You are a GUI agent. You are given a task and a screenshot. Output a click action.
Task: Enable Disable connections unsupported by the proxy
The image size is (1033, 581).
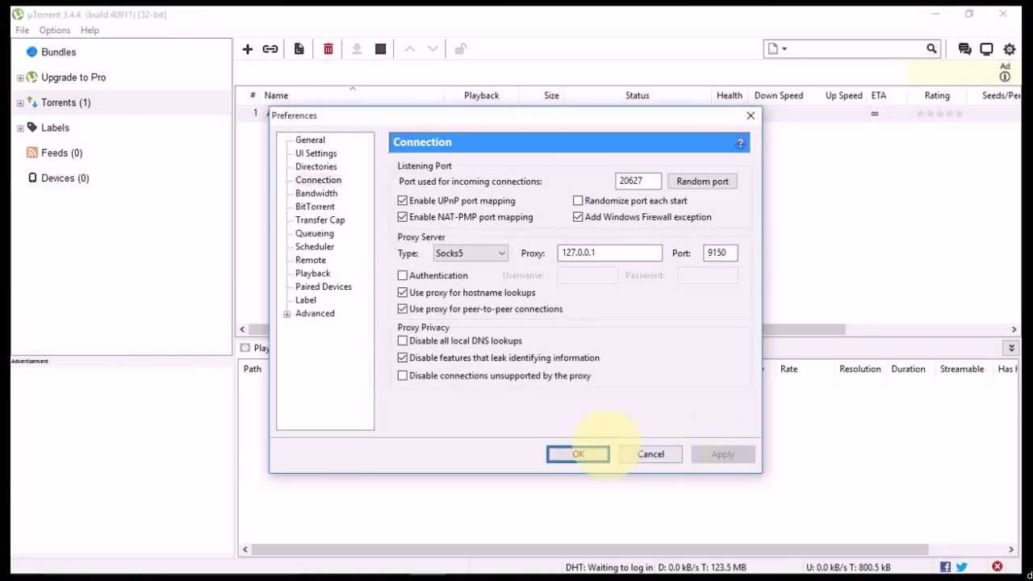[x=403, y=375]
